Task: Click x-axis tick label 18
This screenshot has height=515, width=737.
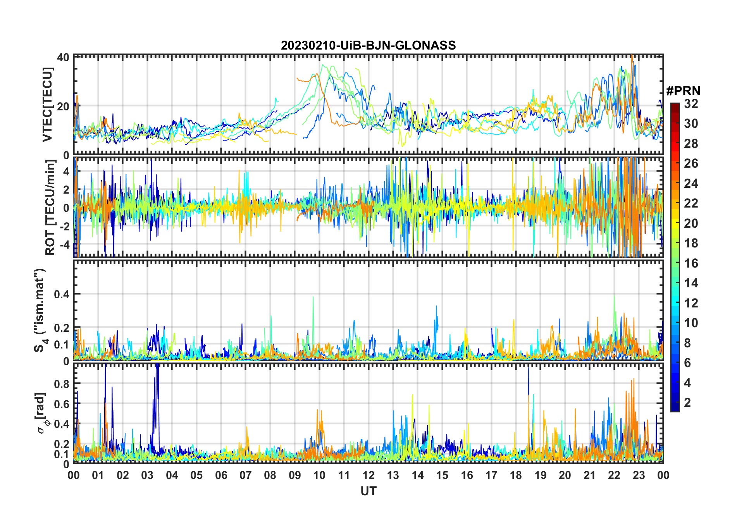Action: (x=516, y=475)
